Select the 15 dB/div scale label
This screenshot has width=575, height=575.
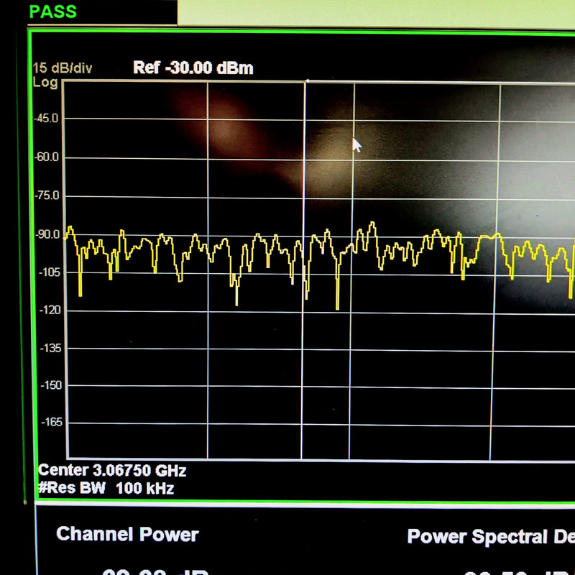(x=63, y=68)
